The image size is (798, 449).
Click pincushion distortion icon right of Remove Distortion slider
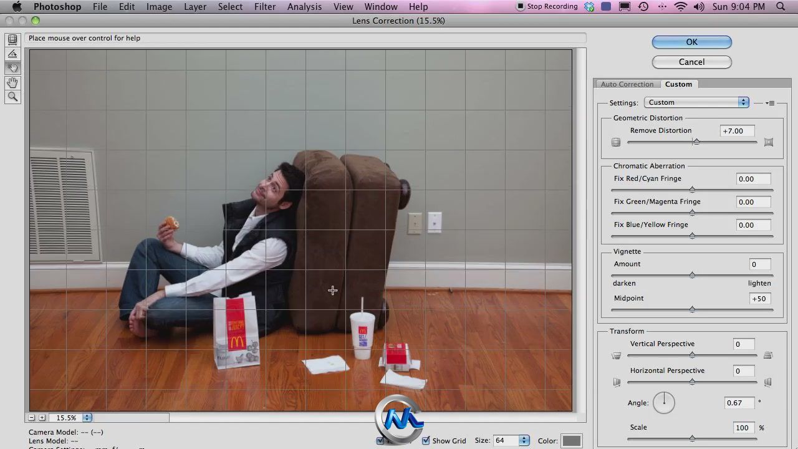(x=769, y=142)
